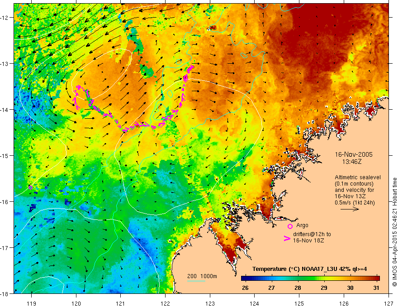
Task: Click the latitude axis label -15
Action: [5, 156]
